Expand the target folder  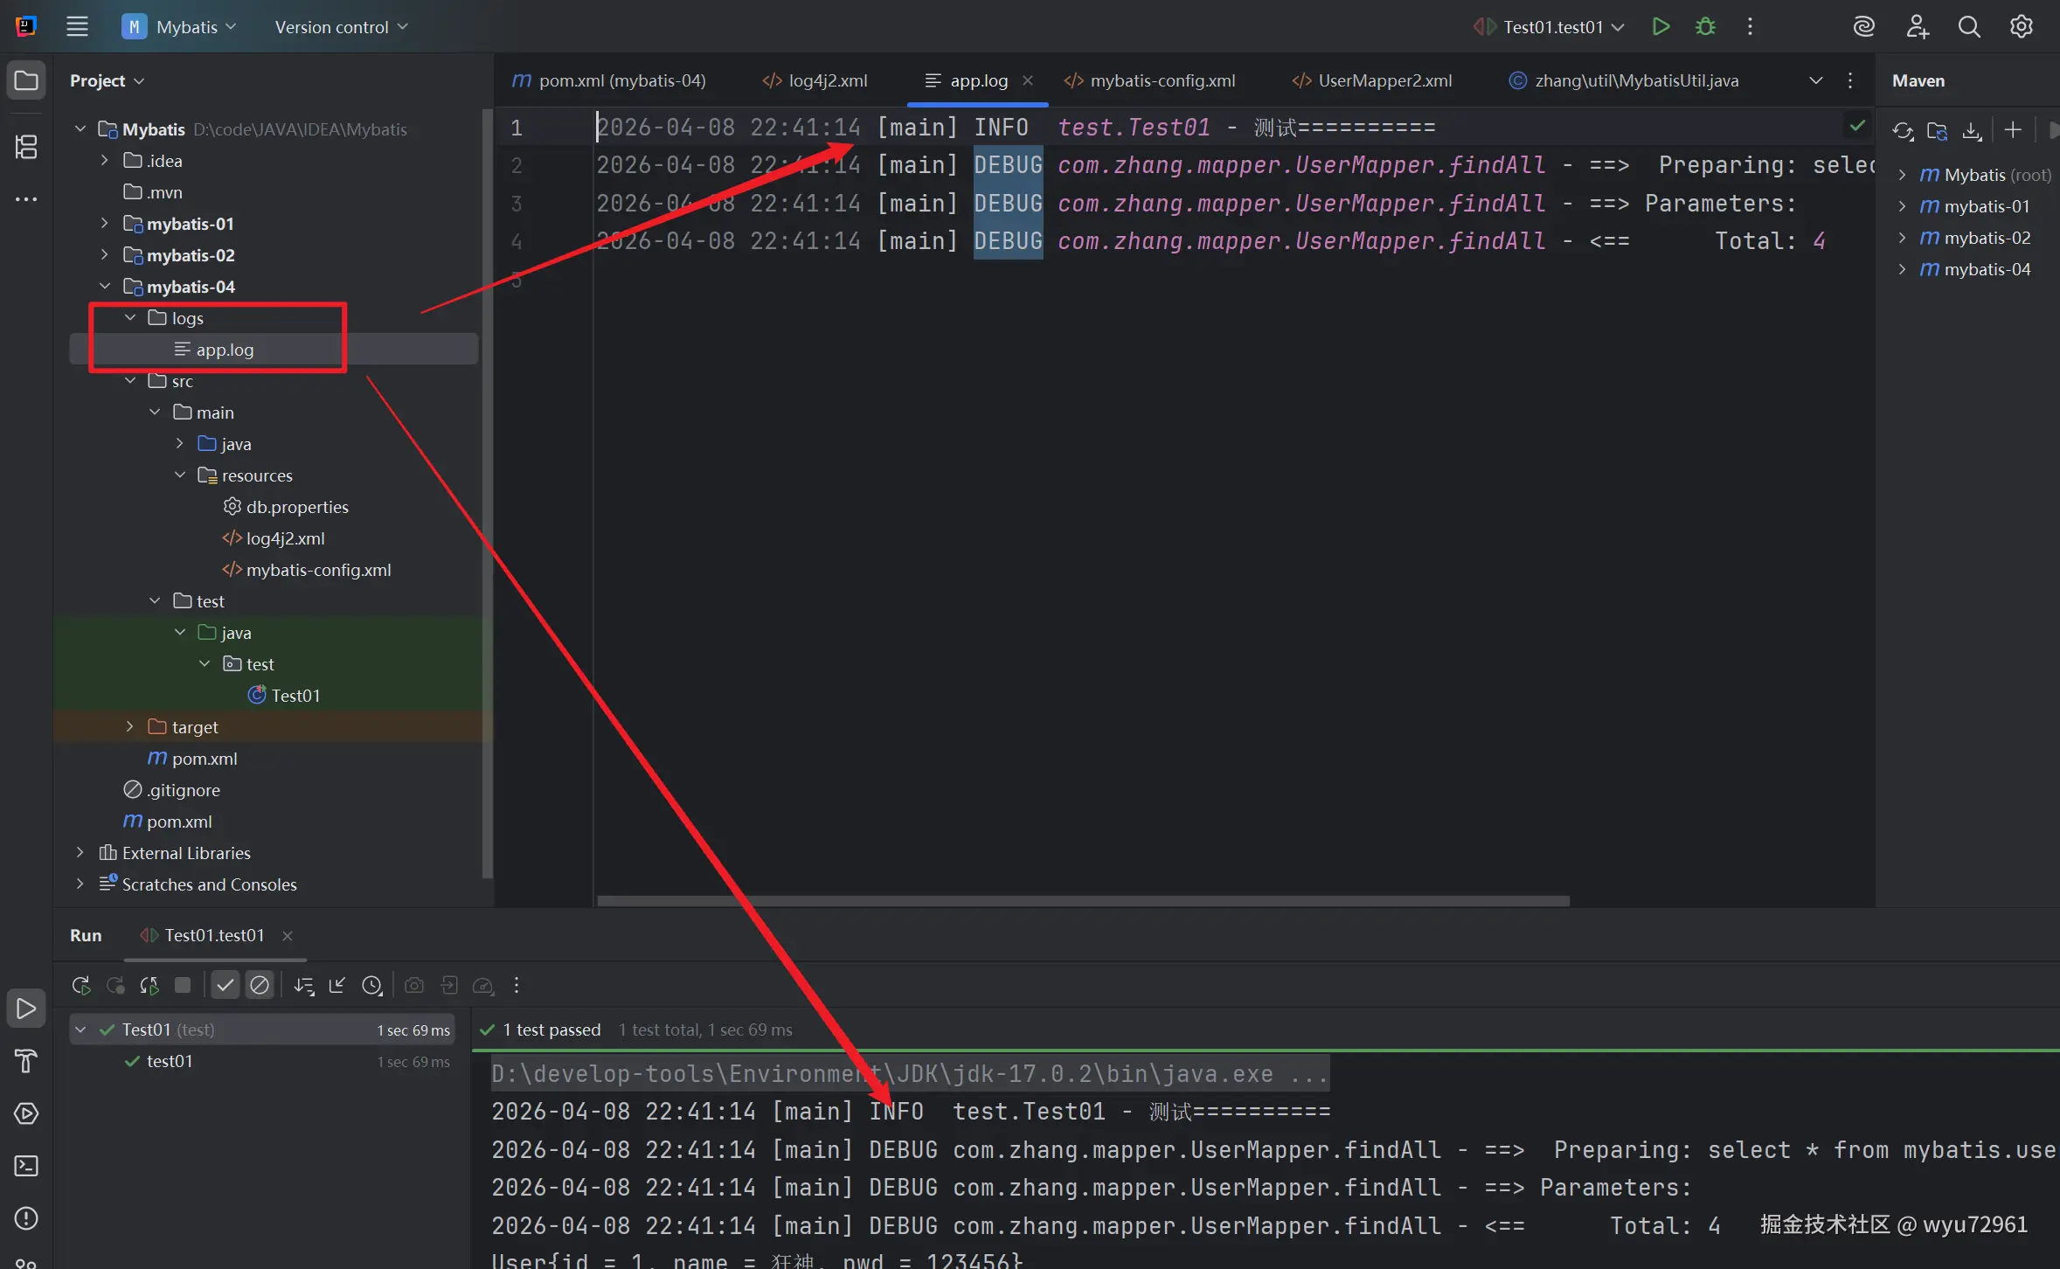tap(130, 727)
